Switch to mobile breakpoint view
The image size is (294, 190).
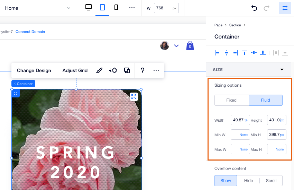tap(116, 8)
